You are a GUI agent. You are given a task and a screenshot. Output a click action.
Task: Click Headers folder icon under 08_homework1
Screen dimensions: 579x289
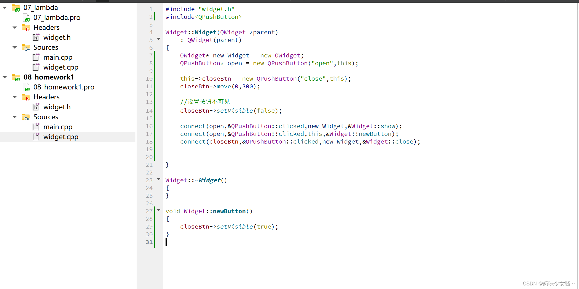click(x=26, y=97)
